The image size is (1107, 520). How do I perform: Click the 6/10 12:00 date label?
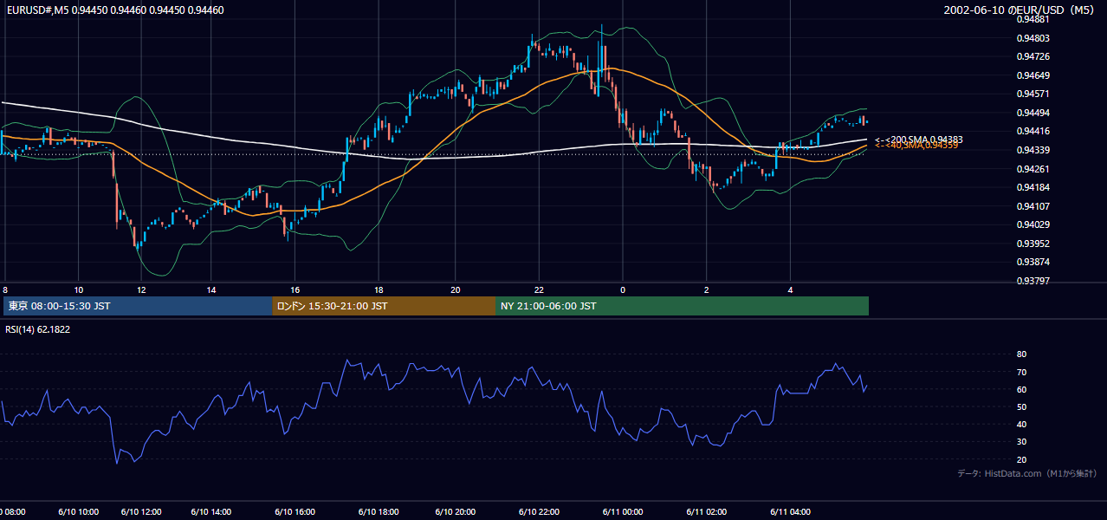(140, 512)
